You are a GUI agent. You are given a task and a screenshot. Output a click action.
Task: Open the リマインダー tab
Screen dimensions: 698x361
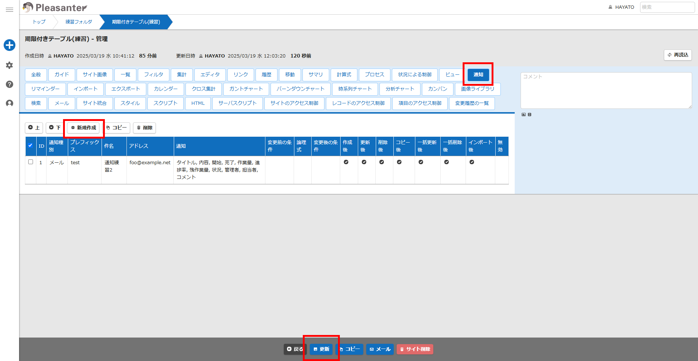(45, 89)
